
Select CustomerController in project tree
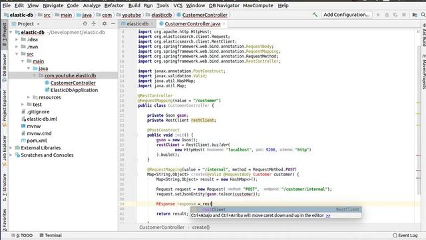tap(73, 83)
